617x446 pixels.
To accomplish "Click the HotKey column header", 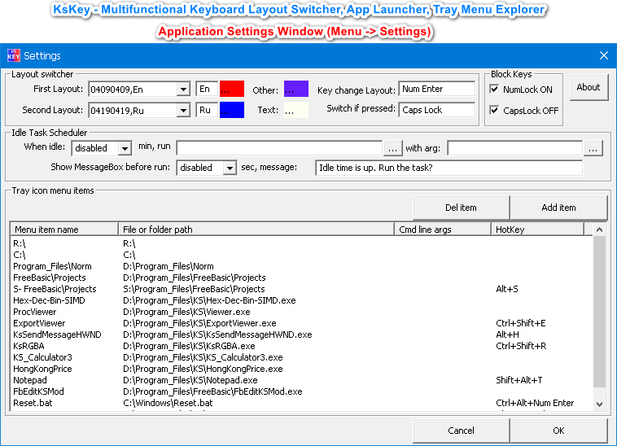I will (537, 230).
